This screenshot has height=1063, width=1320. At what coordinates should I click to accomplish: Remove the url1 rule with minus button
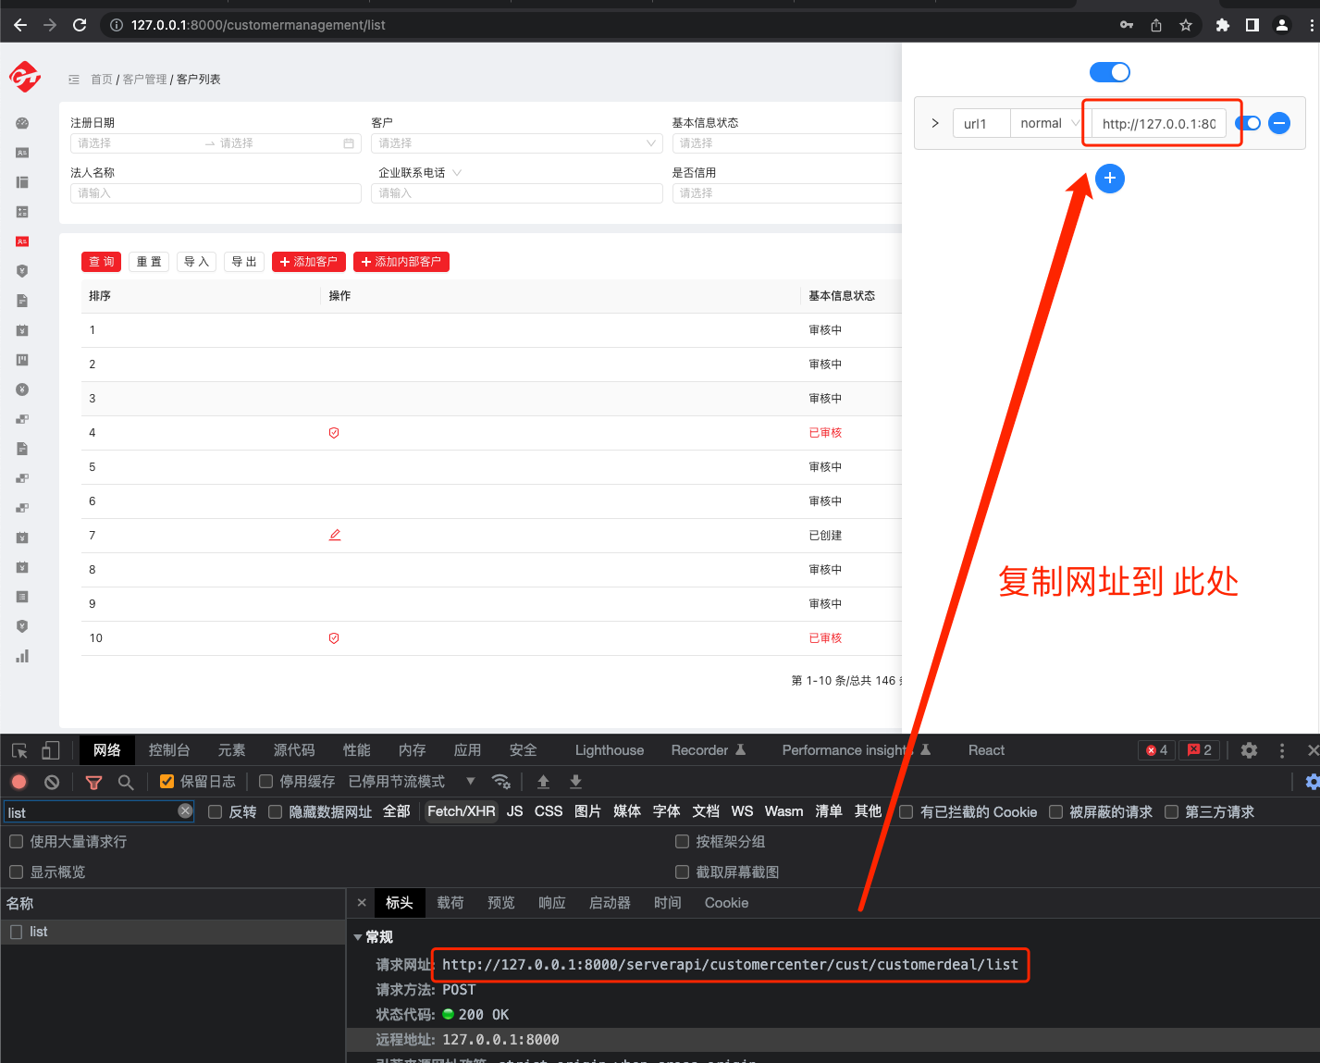click(x=1279, y=123)
